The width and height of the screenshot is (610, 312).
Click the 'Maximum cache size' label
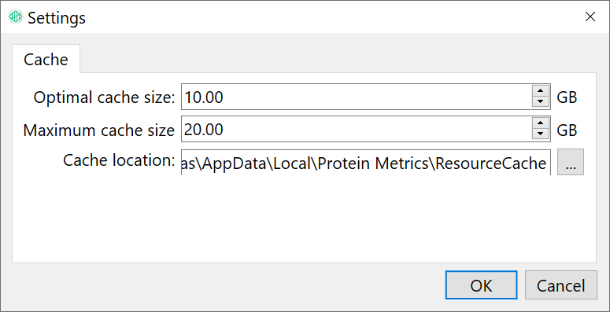99,130
